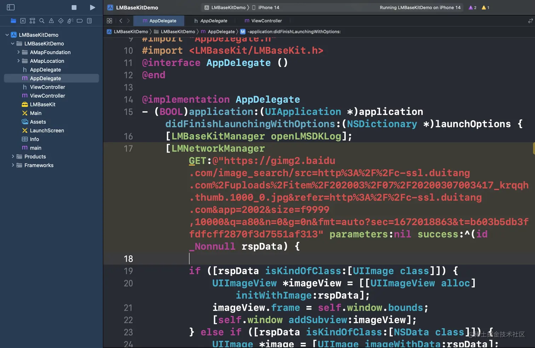This screenshot has height=348, width=535.
Task: Click the editor options swap icon
Action: [x=530, y=21]
